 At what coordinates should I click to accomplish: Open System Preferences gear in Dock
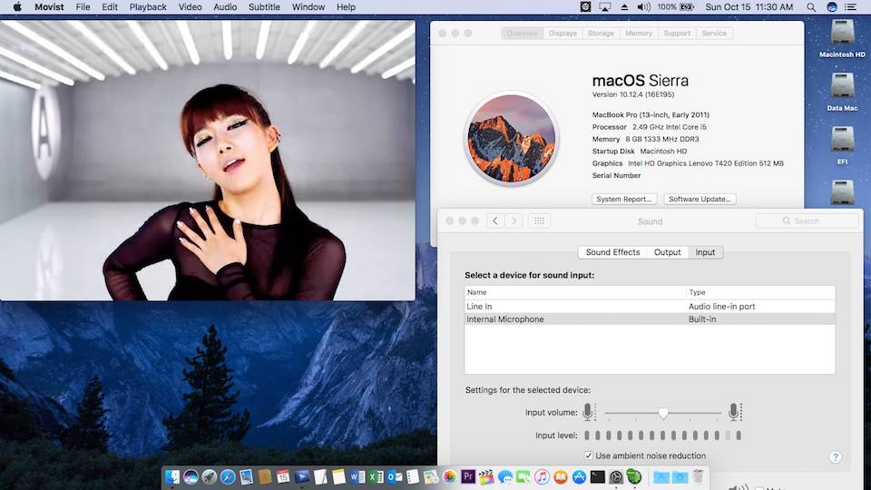point(616,476)
